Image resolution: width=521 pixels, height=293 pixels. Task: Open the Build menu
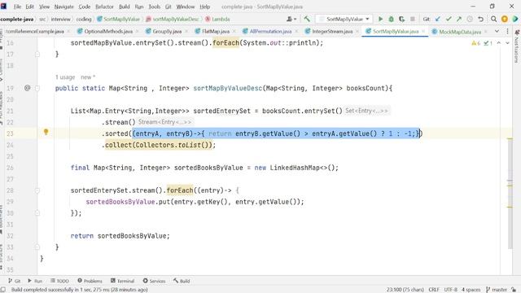click(125, 7)
